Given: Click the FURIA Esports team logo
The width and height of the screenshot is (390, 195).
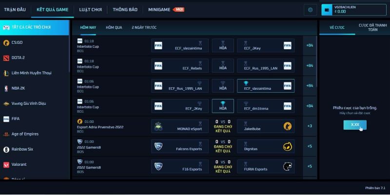Looking at the screenshot, I should [288, 166].
